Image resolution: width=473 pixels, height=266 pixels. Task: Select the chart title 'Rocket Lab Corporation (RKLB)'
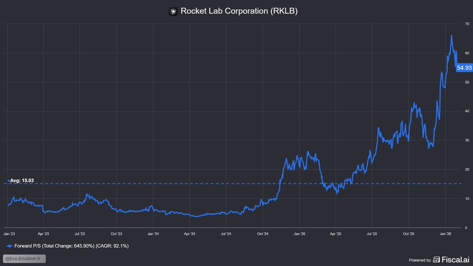(x=239, y=11)
